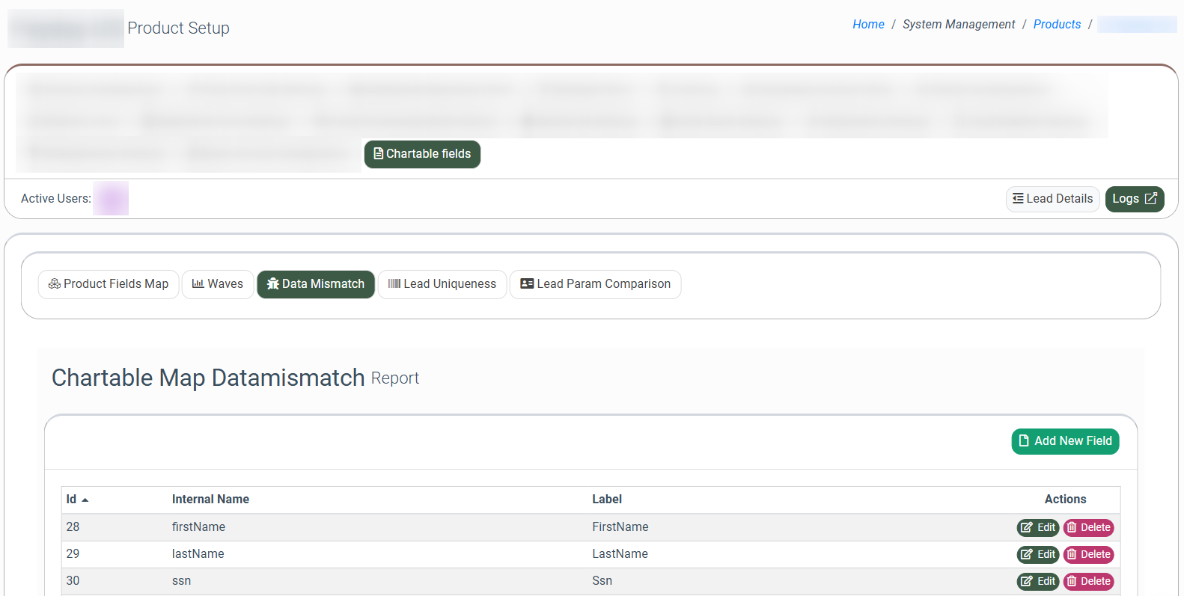Click Lead Param Comparison card icon
The height and width of the screenshot is (596, 1184).
click(x=527, y=284)
